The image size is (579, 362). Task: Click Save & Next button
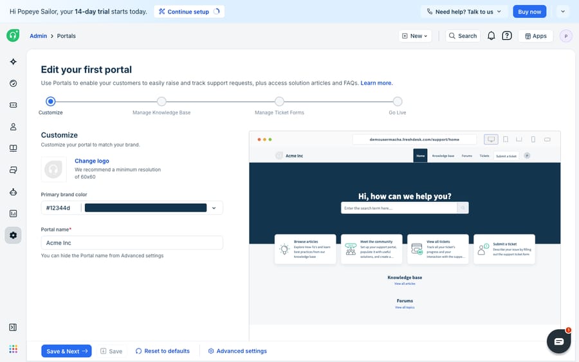click(66, 351)
